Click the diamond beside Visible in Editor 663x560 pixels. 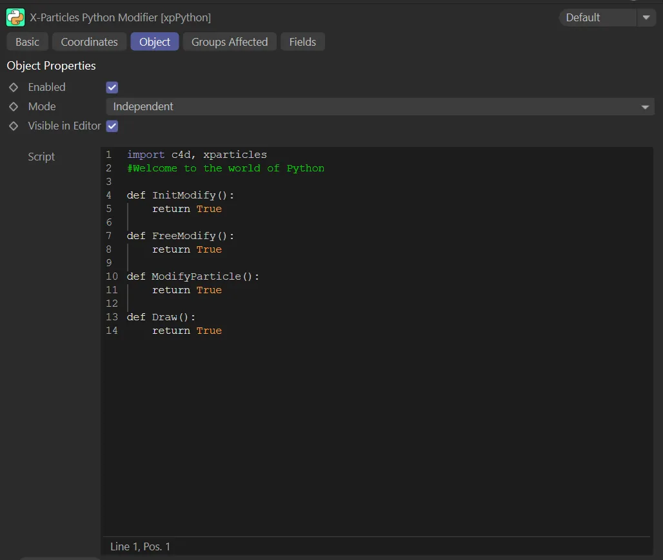pyautogui.click(x=14, y=126)
